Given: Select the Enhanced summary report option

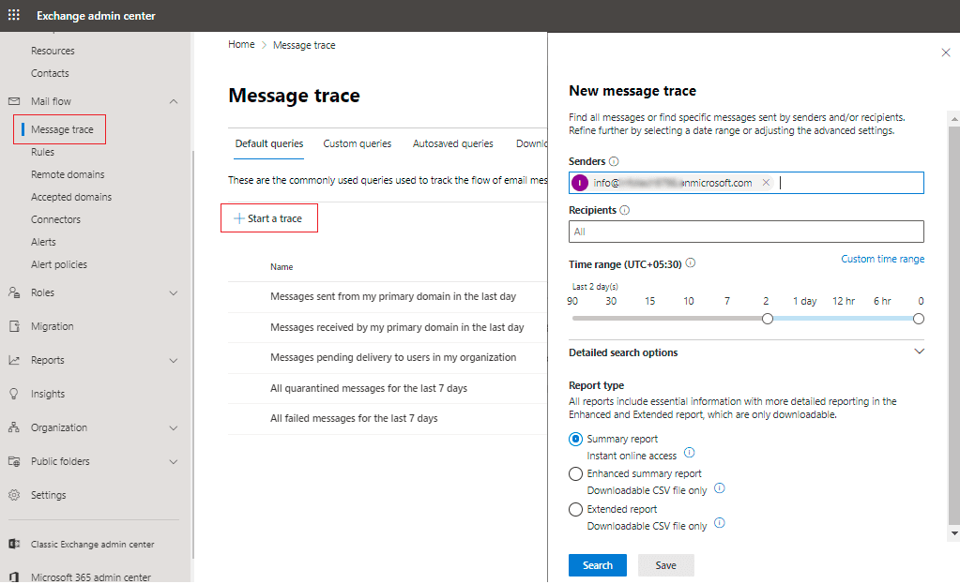Looking at the screenshot, I should pyautogui.click(x=576, y=474).
